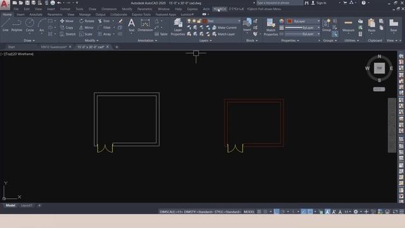Open the Format menu
Image resolution: width=405 pixels, height=228 pixels.
(65, 9)
